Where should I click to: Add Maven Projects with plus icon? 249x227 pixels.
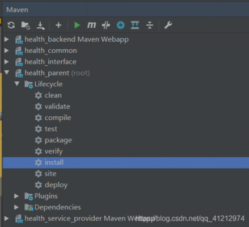58,25
